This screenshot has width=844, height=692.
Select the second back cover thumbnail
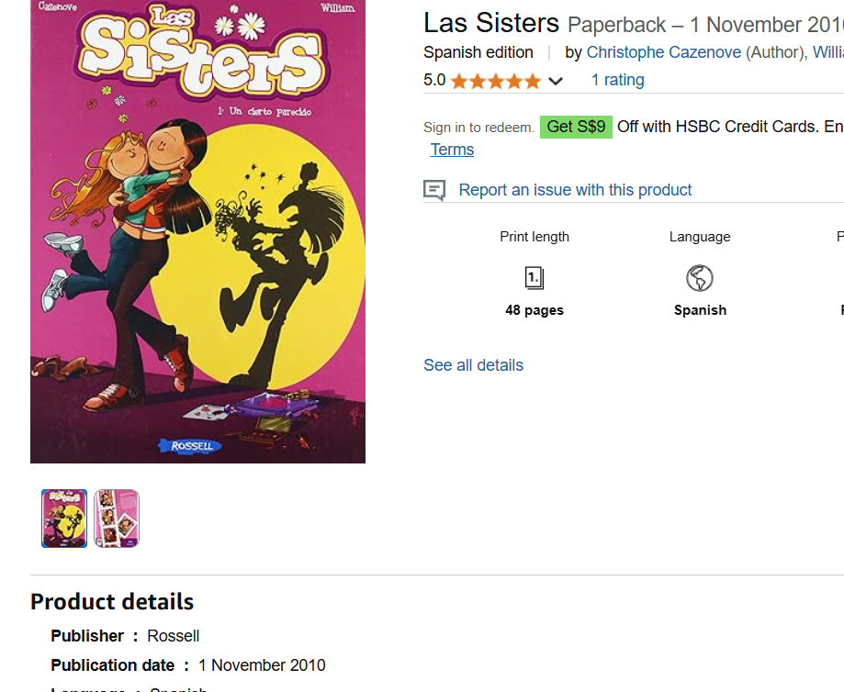click(117, 519)
